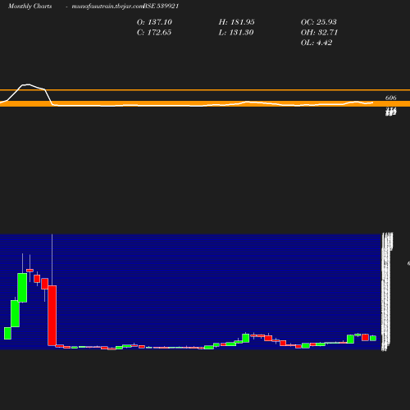Click the 'OH: 32.71' value
The width and height of the screenshot is (410, 410).
click(x=319, y=33)
